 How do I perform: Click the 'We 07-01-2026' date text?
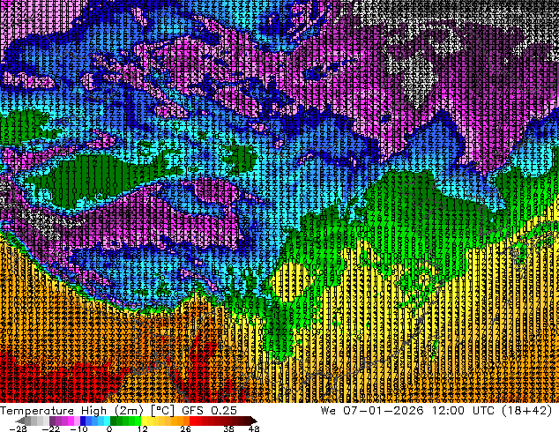[372, 411]
